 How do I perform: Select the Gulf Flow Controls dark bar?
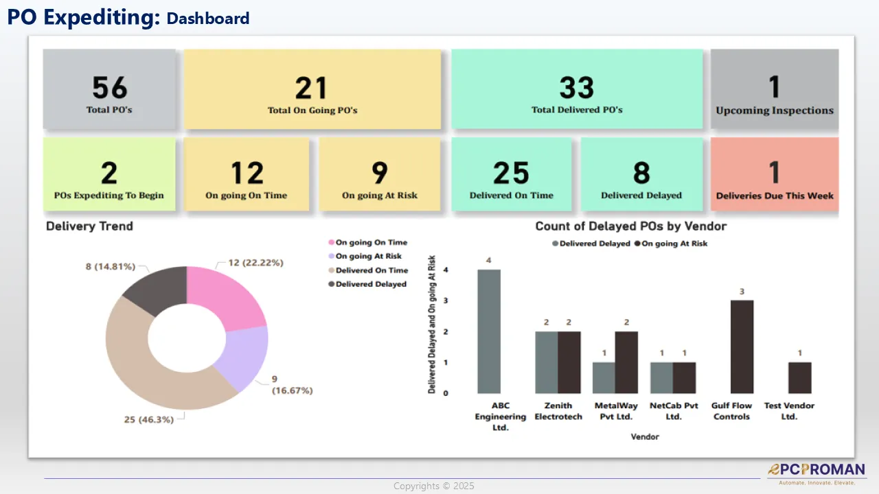coord(742,346)
